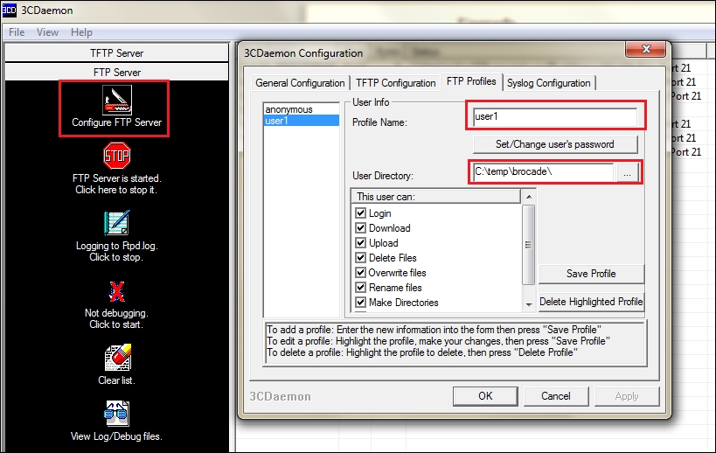Switch to the TFTP Configuration tab

[x=395, y=83]
